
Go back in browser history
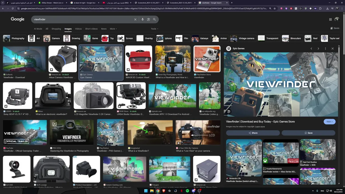click(3, 8)
